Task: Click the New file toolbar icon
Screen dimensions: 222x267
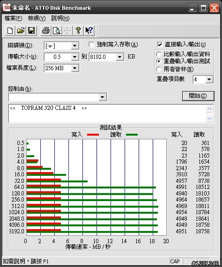Action: (10, 31)
